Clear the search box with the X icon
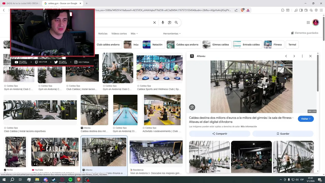The width and height of the screenshot is (325, 183). coord(154,23)
